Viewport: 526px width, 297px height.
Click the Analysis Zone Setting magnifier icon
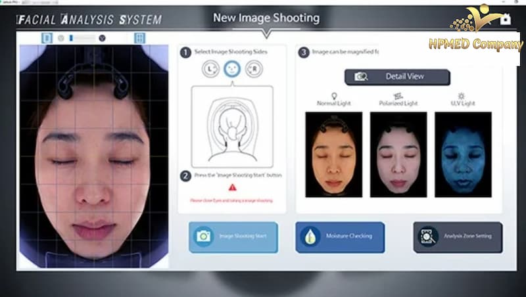[427, 237]
